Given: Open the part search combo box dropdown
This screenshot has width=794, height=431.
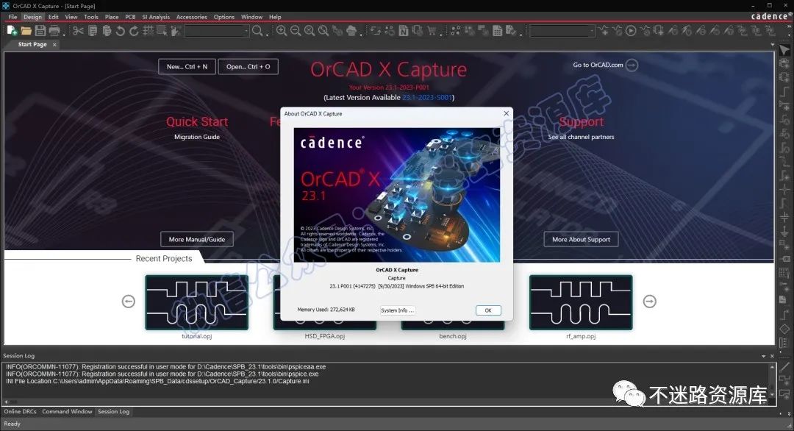Looking at the screenshot, I should (x=246, y=32).
